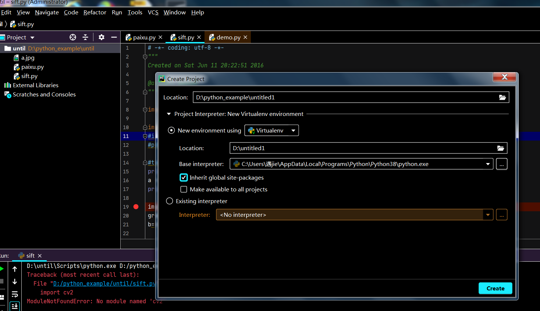Close the Create Project dialog
The width and height of the screenshot is (540, 311).
coord(505,77)
